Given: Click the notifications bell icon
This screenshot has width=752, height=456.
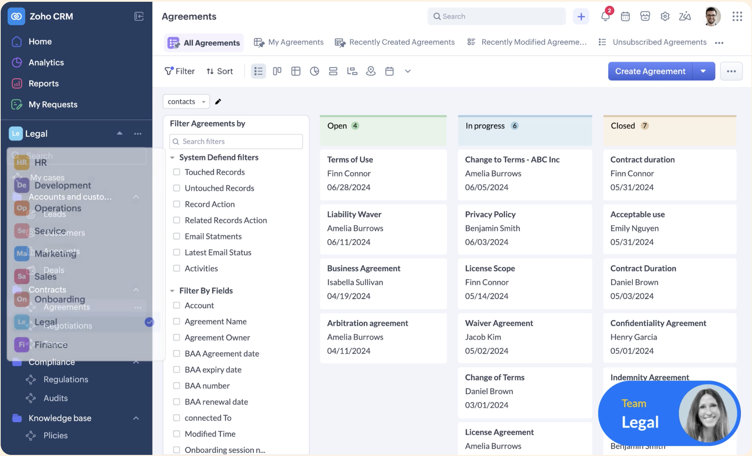Looking at the screenshot, I should click(x=605, y=16).
